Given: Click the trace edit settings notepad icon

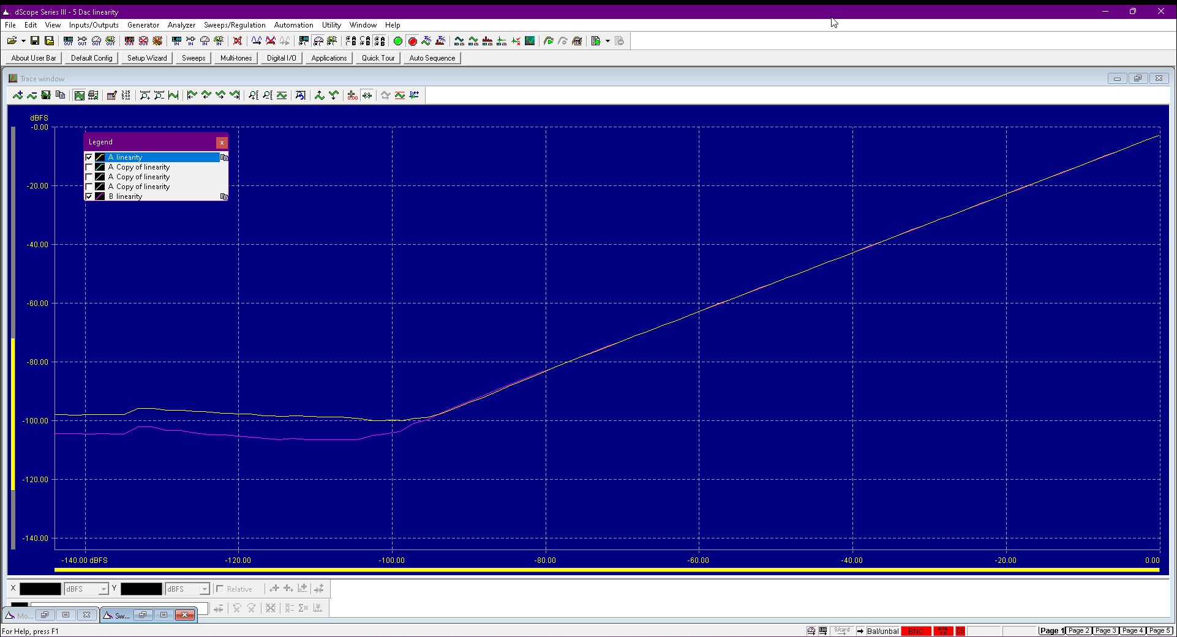Looking at the screenshot, I should click(x=112, y=95).
